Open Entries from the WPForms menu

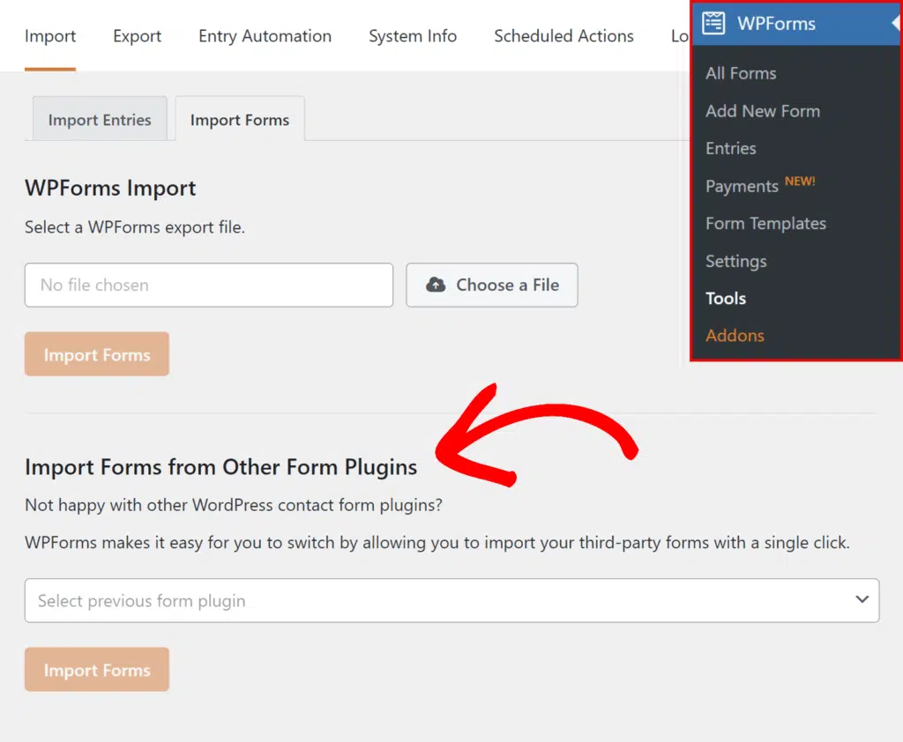(731, 148)
